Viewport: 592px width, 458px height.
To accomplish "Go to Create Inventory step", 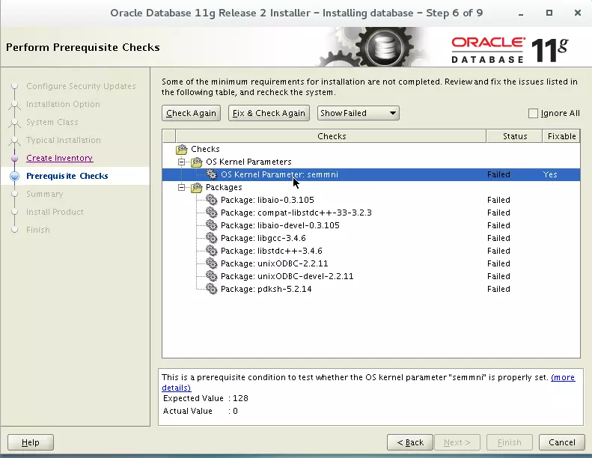I will point(60,158).
